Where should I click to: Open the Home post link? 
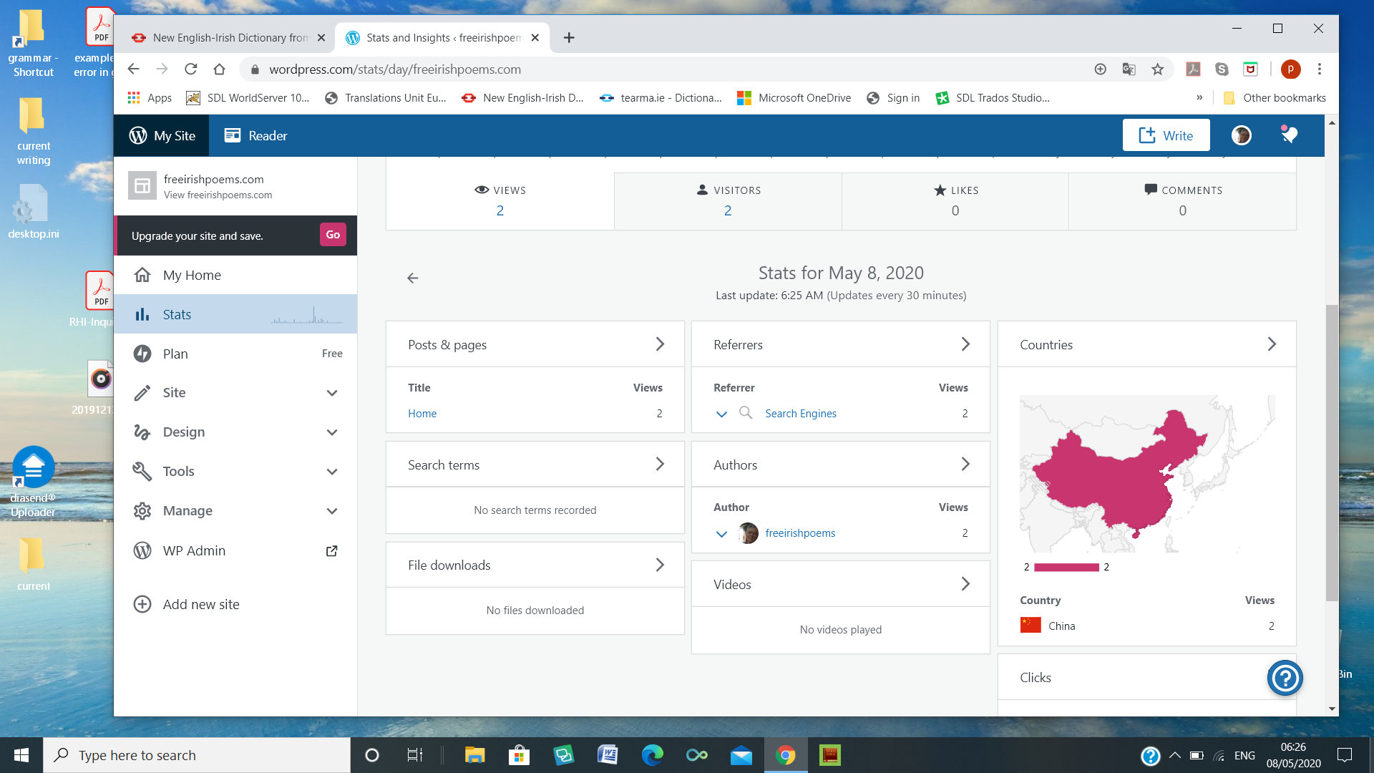point(422,414)
